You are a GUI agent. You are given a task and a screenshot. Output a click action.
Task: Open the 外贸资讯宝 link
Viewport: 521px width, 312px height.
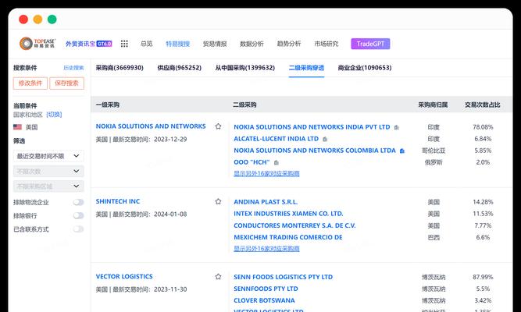click(80, 44)
